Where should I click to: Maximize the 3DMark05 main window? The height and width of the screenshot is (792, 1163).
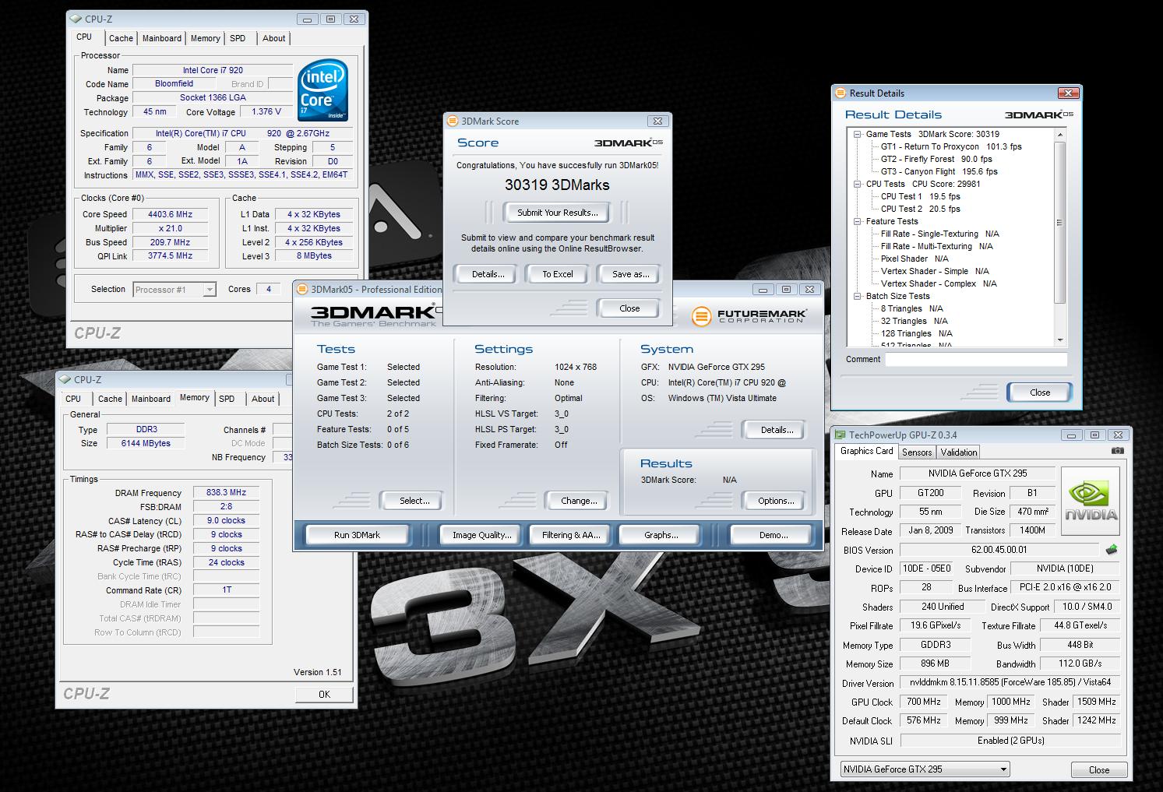click(x=787, y=289)
